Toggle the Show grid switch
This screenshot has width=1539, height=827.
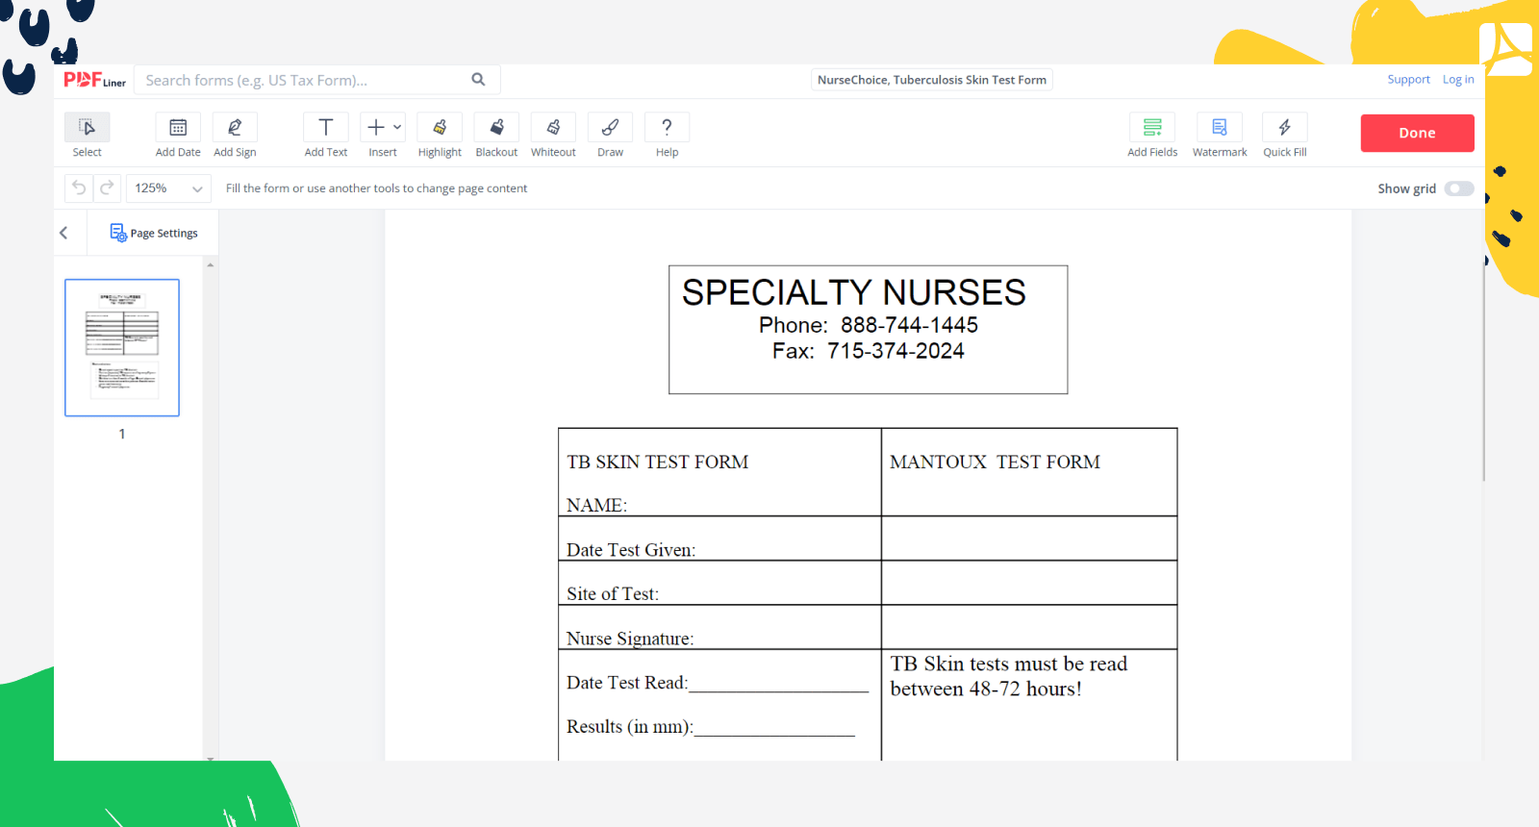(x=1458, y=188)
